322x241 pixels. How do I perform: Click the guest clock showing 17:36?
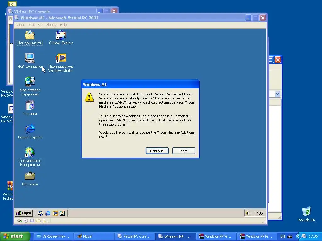click(x=258, y=213)
